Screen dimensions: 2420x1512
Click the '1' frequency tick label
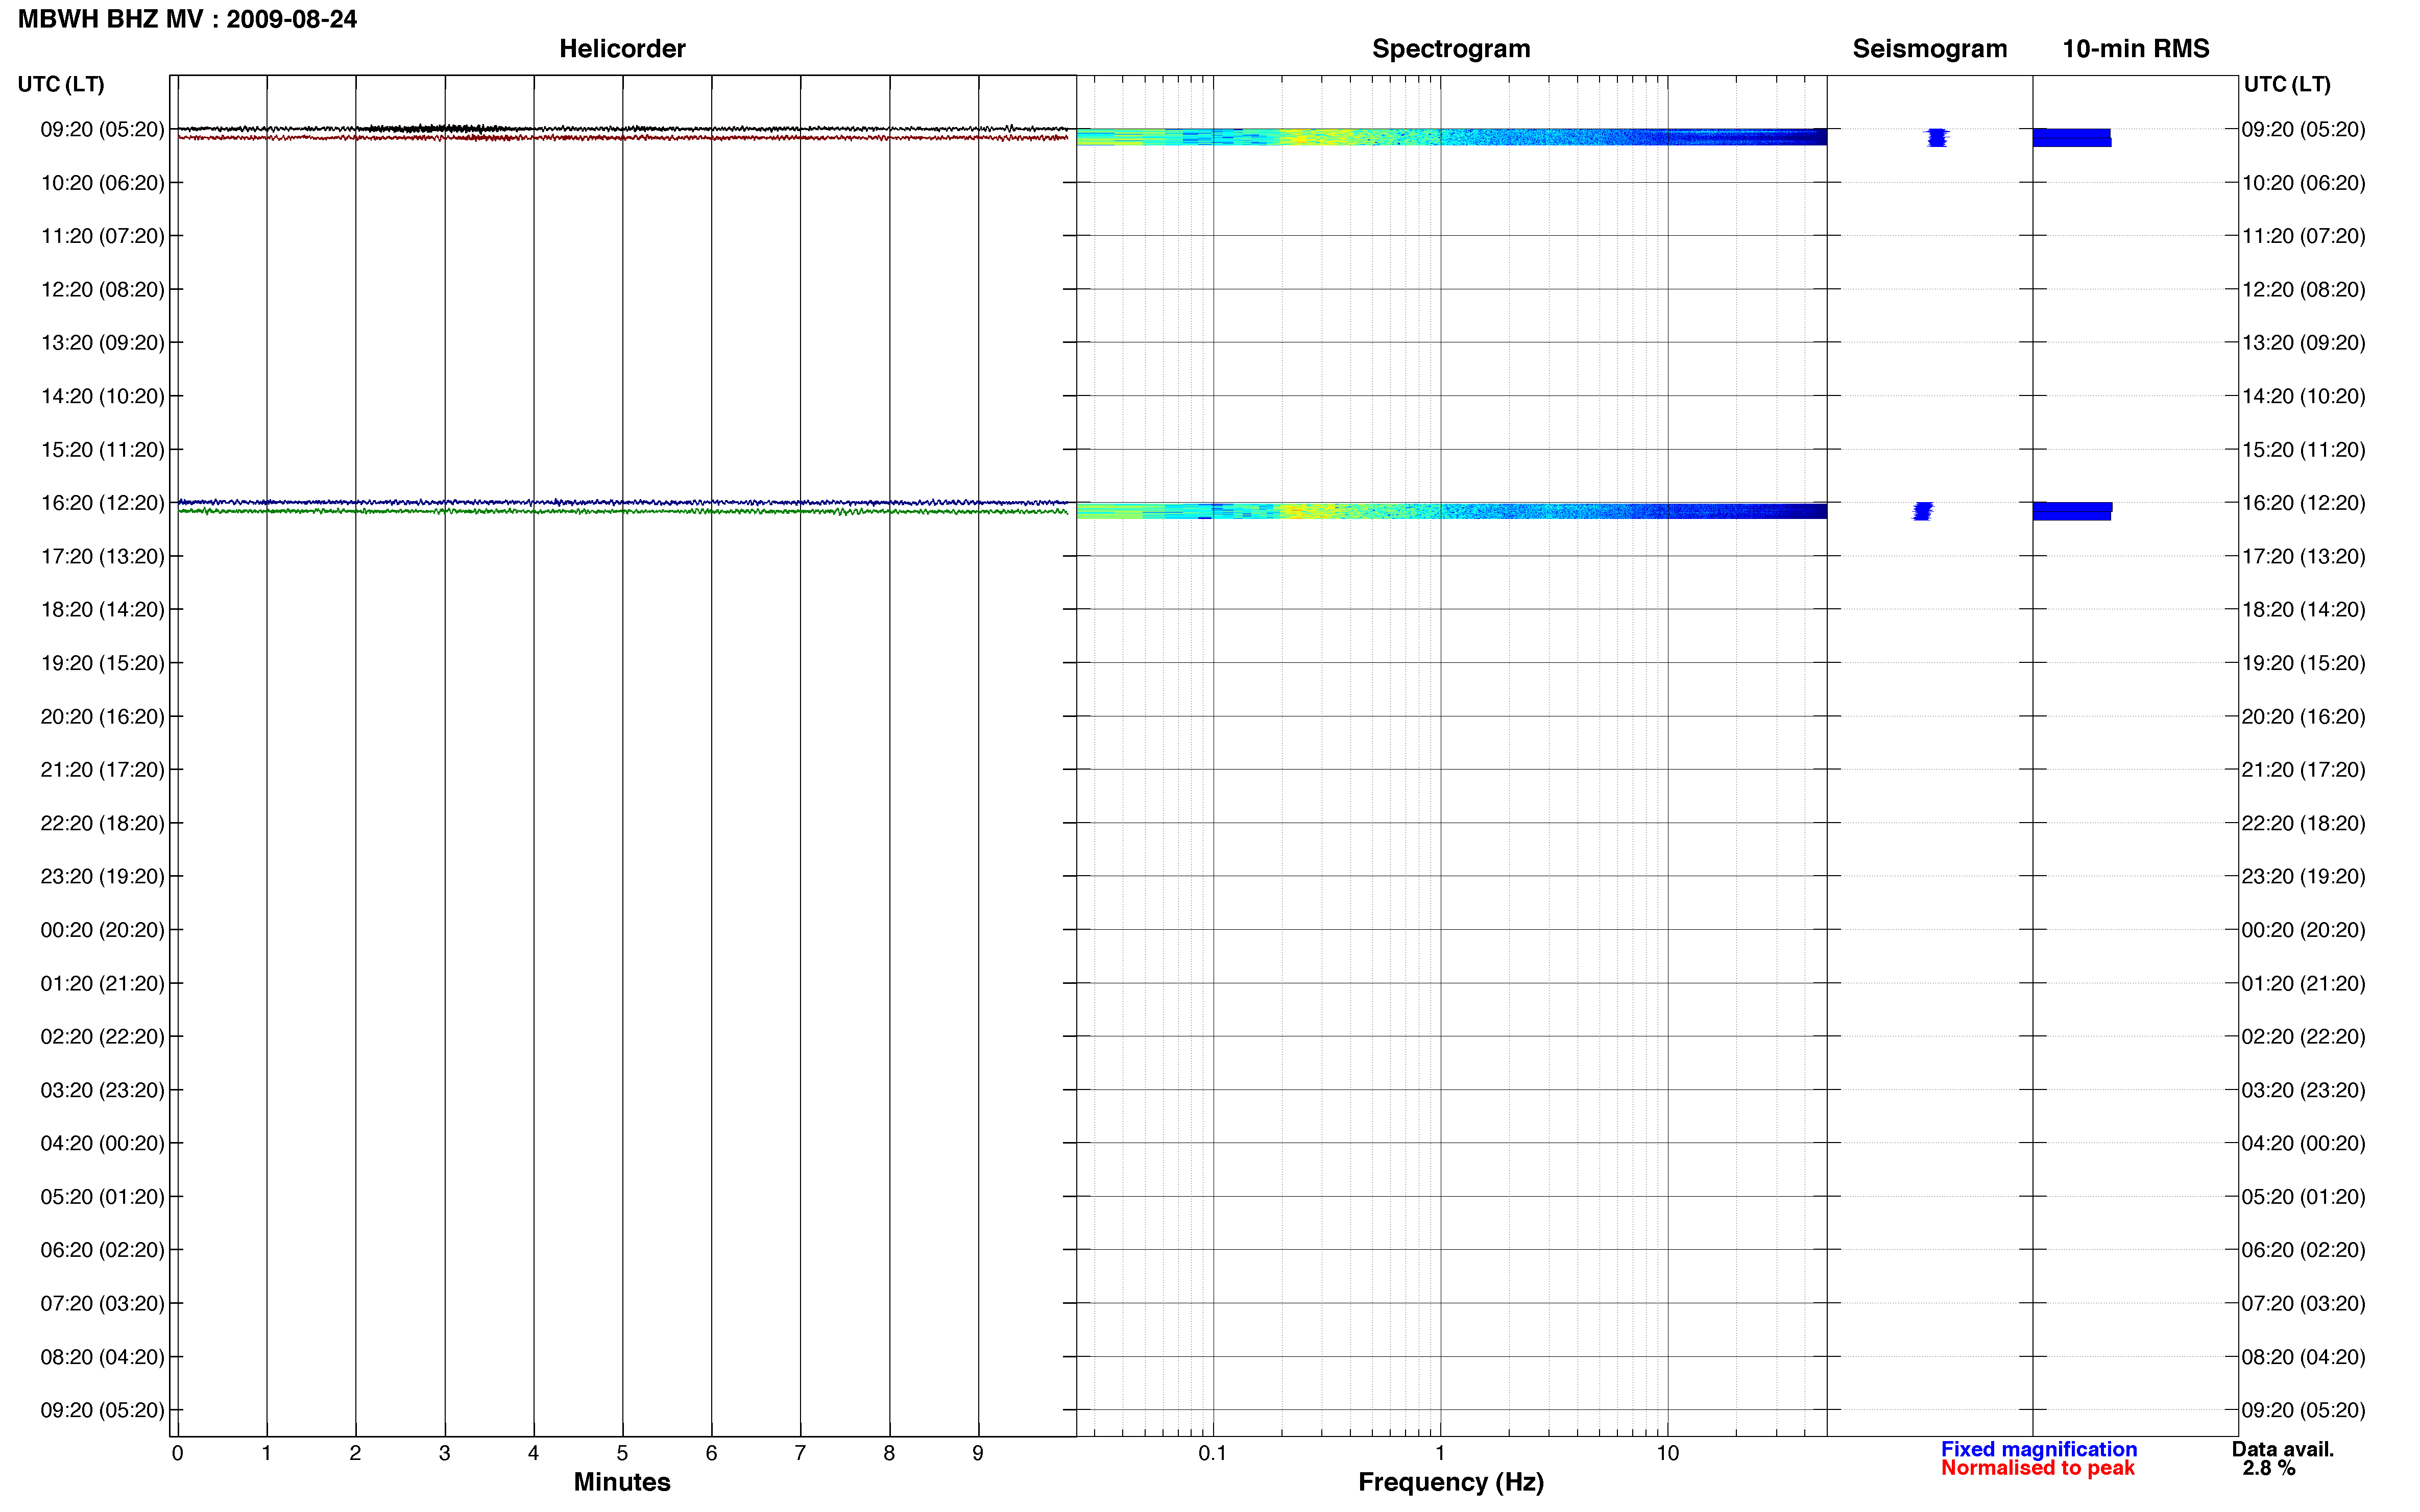tap(1440, 1453)
